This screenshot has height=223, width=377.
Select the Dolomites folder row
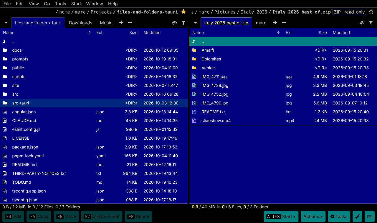[283, 59]
